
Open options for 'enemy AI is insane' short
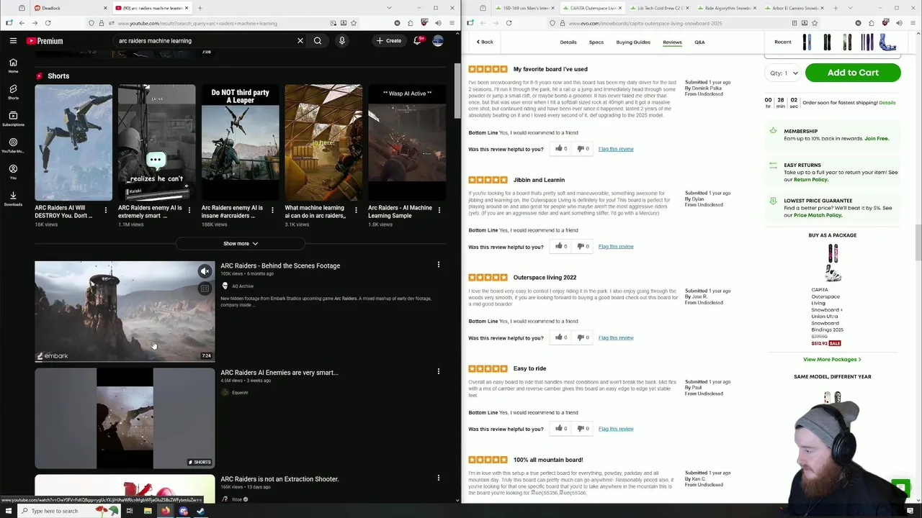click(x=272, y=210)
